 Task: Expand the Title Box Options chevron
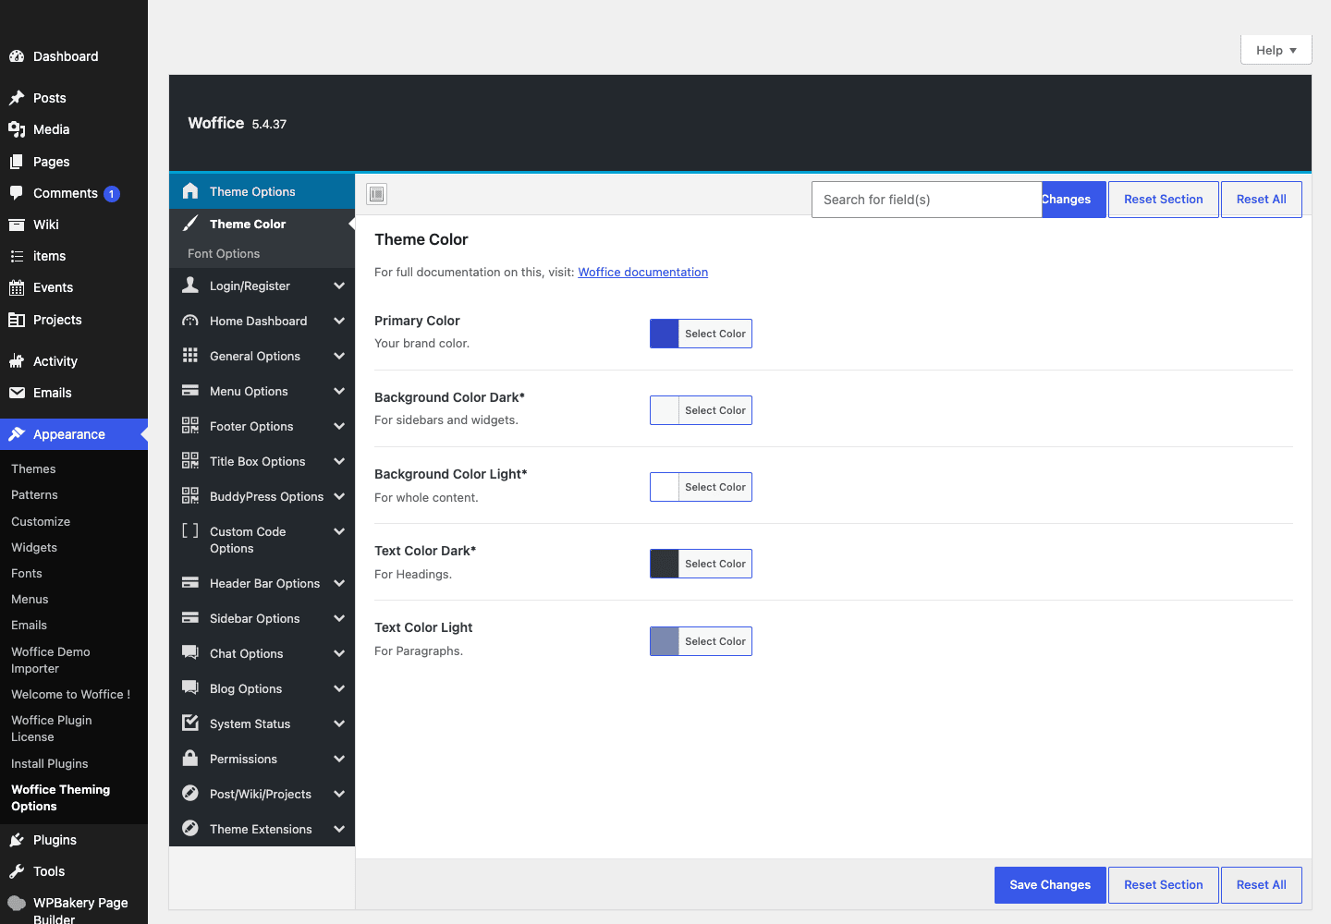(339, 461)
